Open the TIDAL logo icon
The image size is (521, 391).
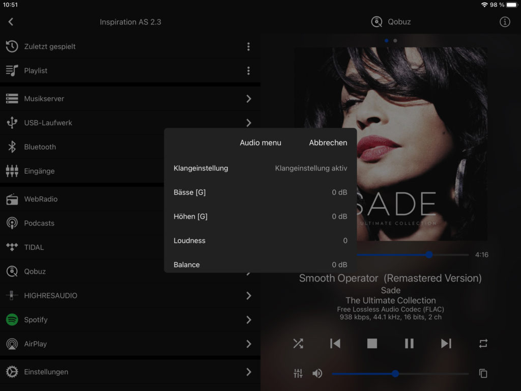click(x=12, y=247)
